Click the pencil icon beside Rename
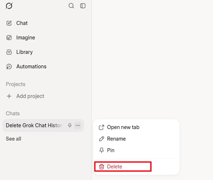 pyautogui.click(x=102, y=139)
